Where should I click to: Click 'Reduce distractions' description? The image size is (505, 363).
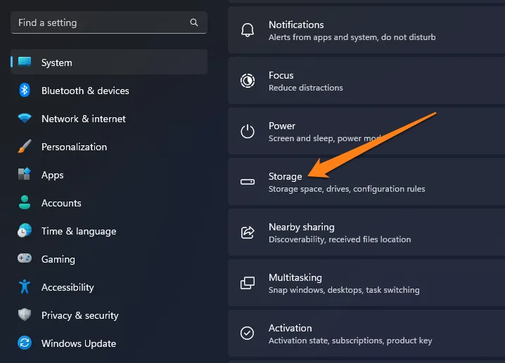pos(306,88)
